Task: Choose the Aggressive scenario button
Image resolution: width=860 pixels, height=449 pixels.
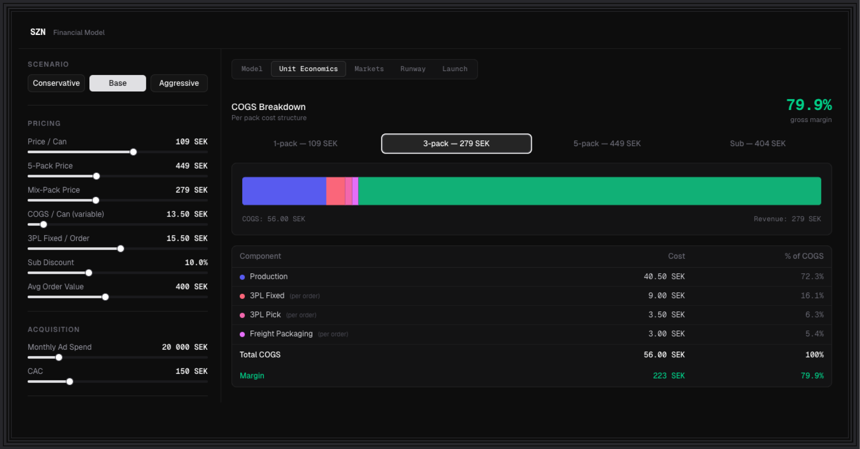Action: [x=179, y=83]
